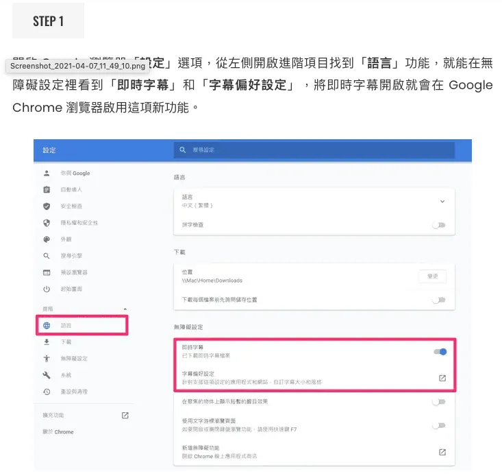Collapse the 進階 section arrow in sidebar
This screenshot has width=502, height=476.
pyautogui.click(x=125, y=309)
